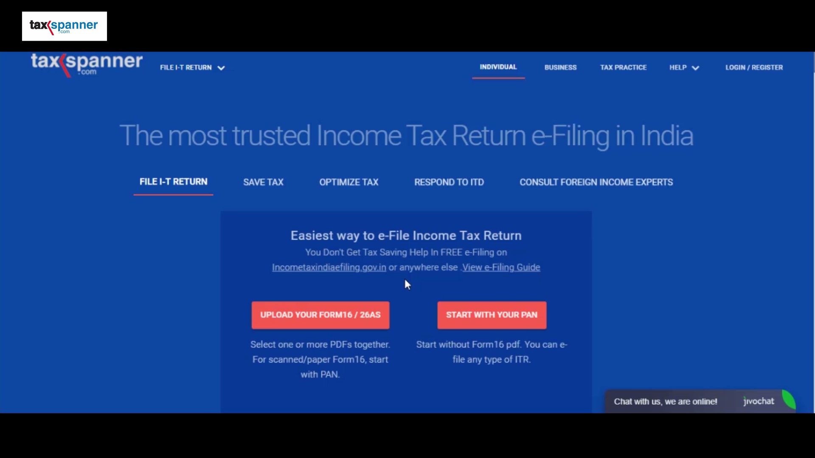Click the LOGIN / REGISTER icon
Screen dimensions: 815x458
pos(755,67)
